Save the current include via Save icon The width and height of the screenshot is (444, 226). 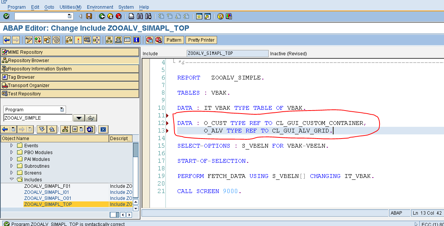point(90,16)
